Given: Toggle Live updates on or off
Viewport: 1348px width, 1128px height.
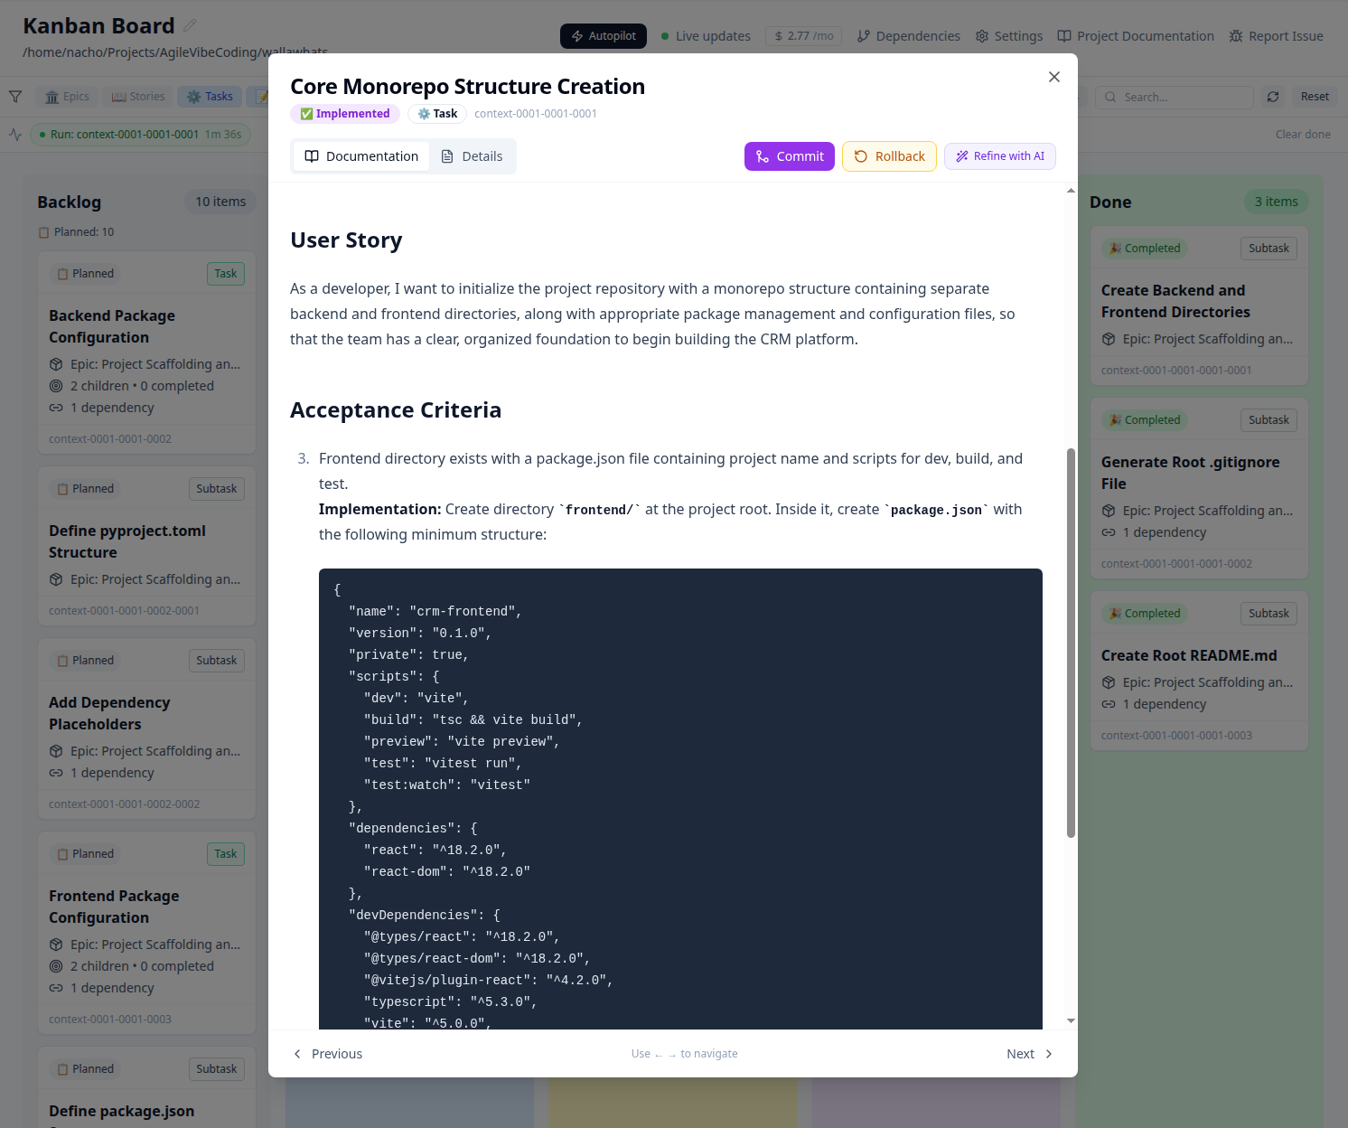Looking at the screenshot, I should tap(706, 36).
